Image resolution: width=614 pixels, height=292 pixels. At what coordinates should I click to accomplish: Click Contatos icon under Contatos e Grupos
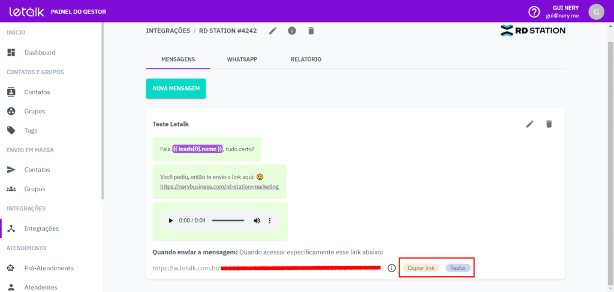pos(11,92)
